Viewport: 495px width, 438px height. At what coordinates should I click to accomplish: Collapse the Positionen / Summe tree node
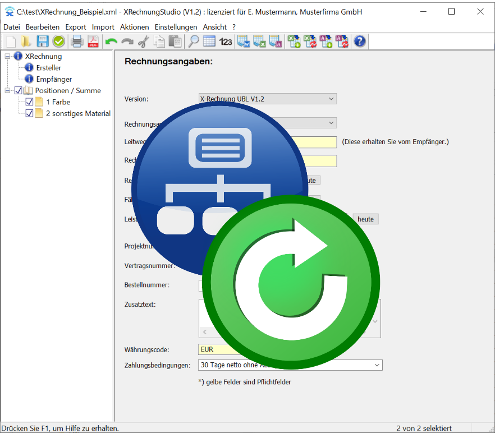(x=8, y=90)
